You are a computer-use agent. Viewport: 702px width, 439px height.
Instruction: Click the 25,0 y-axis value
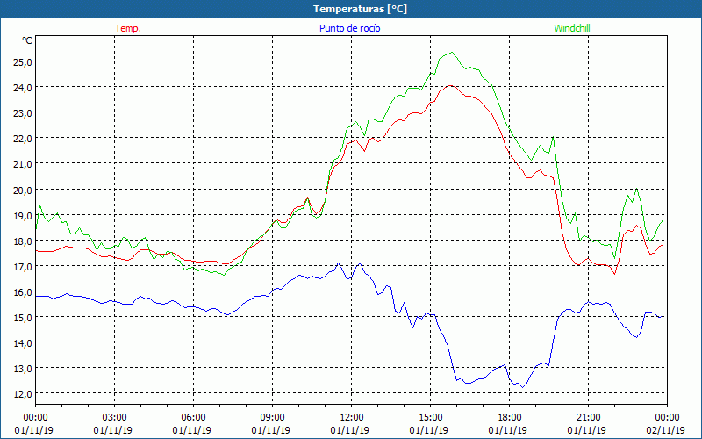23,61
